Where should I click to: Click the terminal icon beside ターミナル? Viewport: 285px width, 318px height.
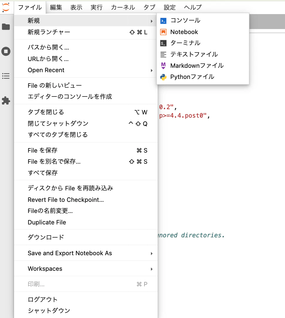click(x=163, y=43)
